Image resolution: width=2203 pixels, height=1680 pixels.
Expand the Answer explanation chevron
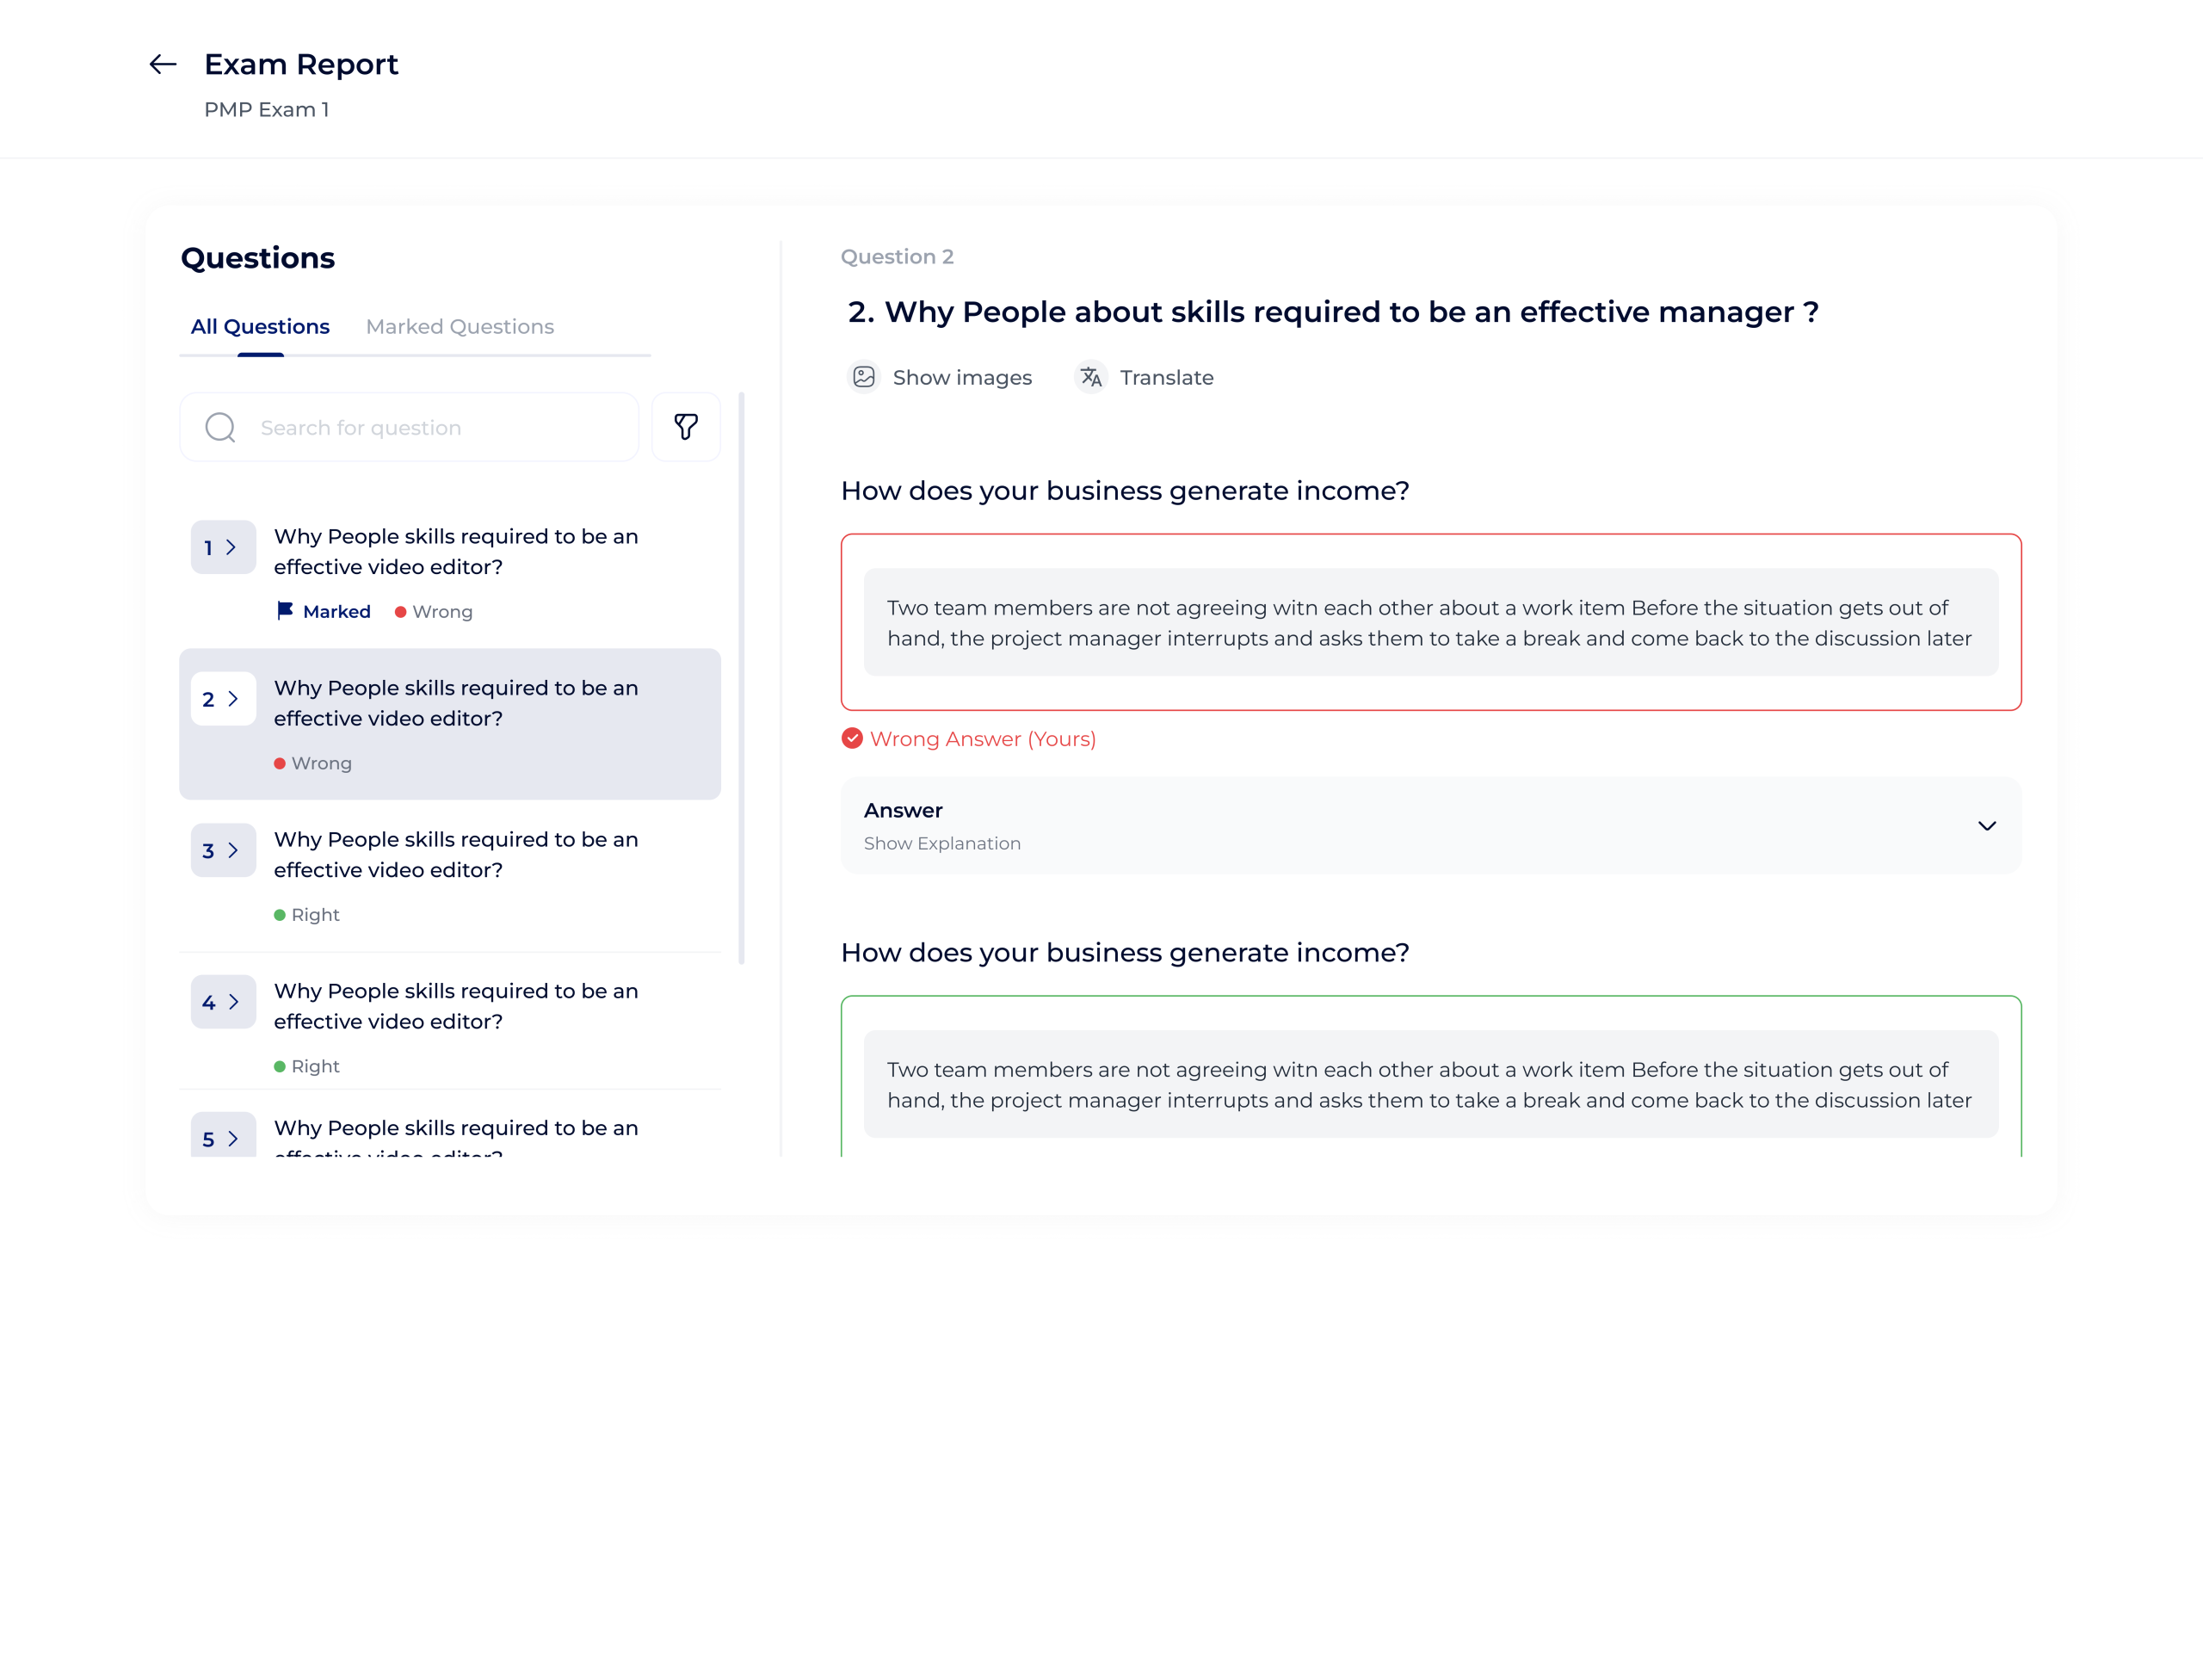(1986, 826)
